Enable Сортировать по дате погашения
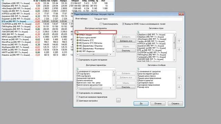 pos(77,60)
